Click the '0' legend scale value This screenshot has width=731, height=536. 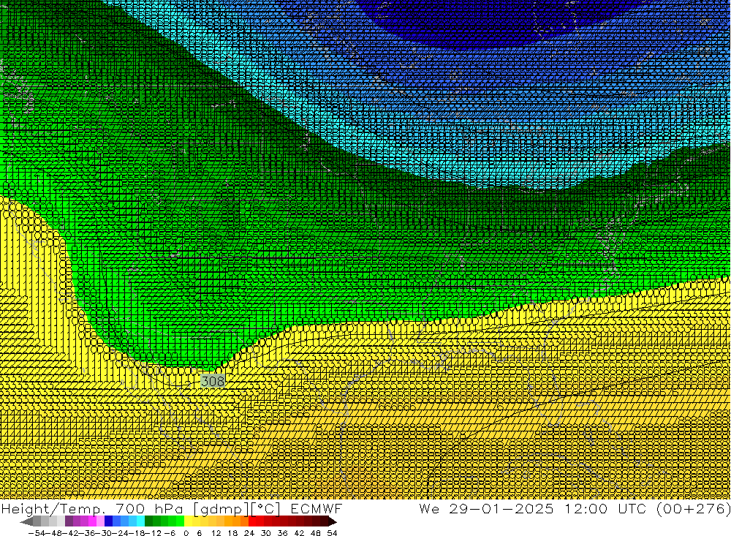(186, 533)
